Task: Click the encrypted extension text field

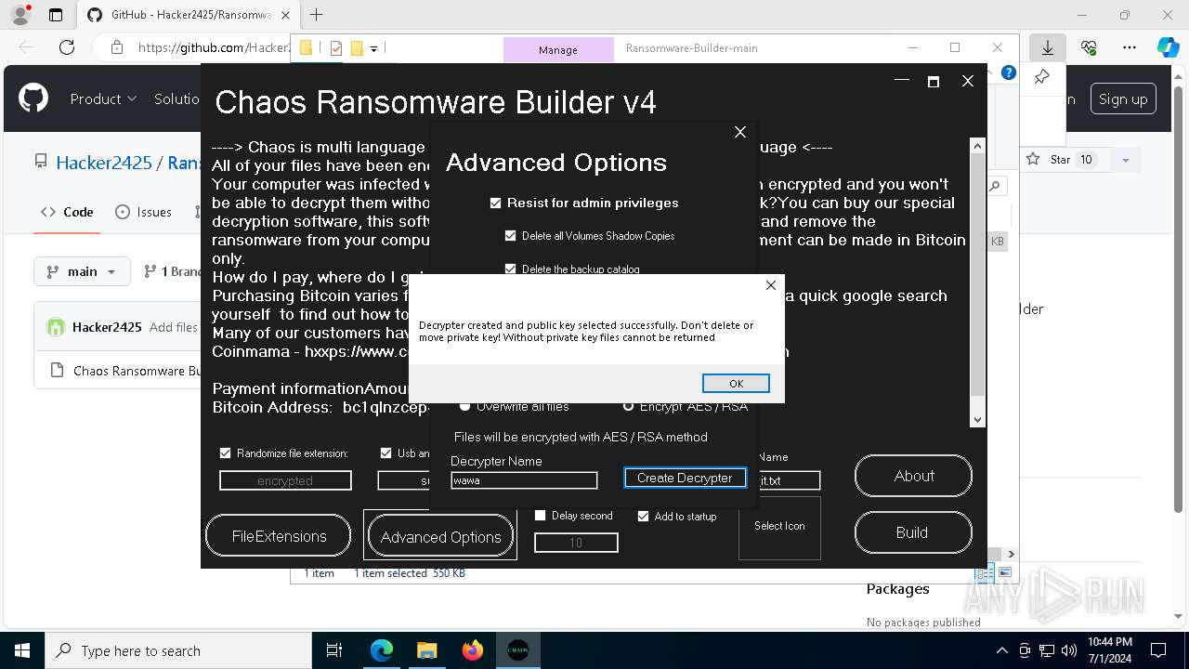Action: pos(285,480)
